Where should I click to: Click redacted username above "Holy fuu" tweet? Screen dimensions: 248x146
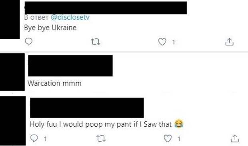(x=87, y=108)
